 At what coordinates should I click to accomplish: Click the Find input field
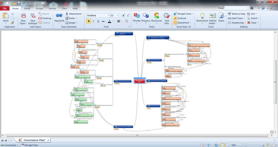(237, 8)
